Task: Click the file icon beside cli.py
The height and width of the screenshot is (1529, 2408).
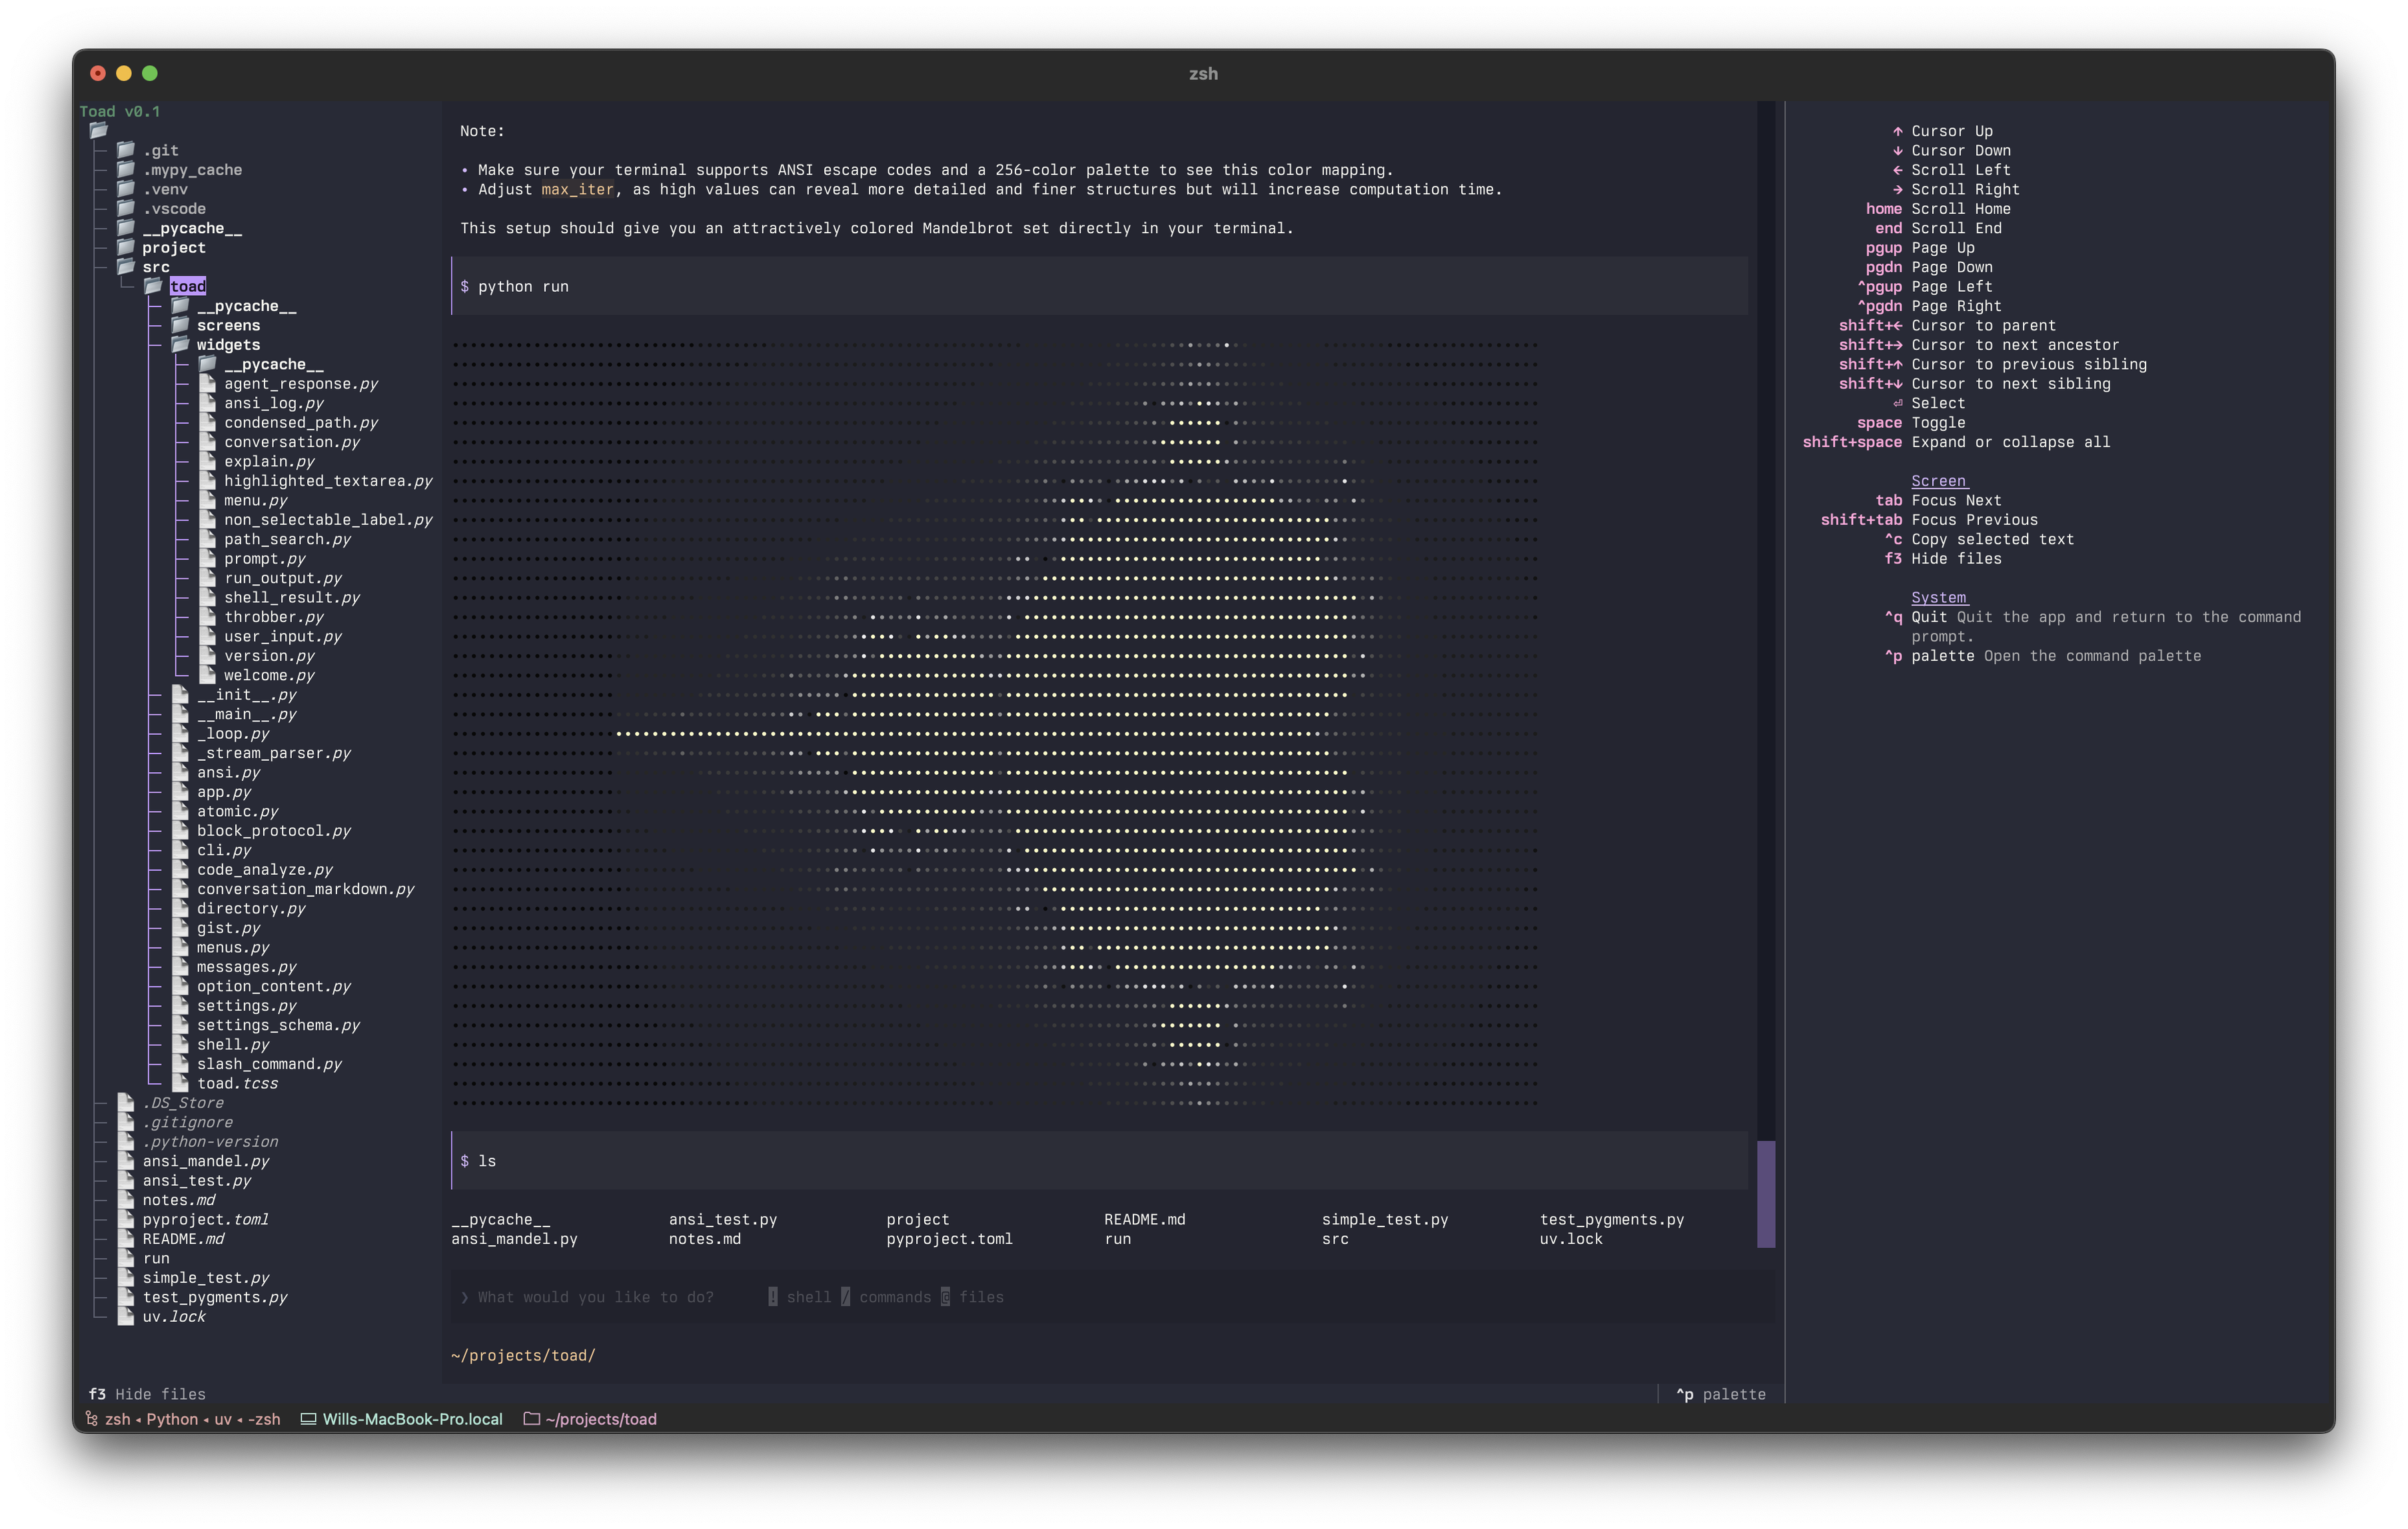Action: click(x=180, y=850)
